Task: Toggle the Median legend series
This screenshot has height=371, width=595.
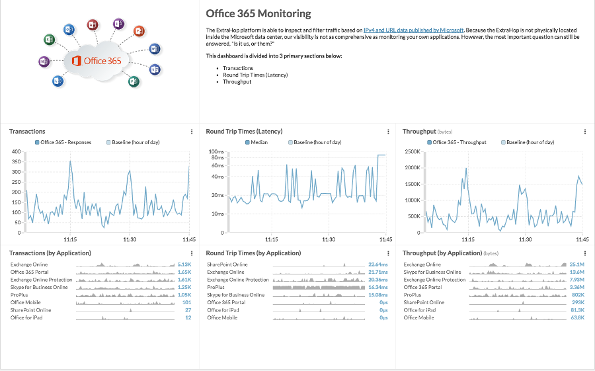Action: (x=257, y=142)
